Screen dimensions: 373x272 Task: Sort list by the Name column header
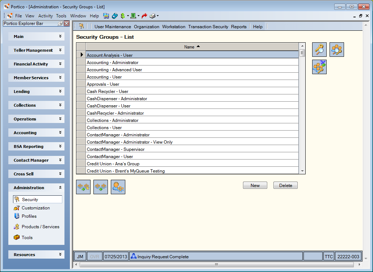click(192, 47)
